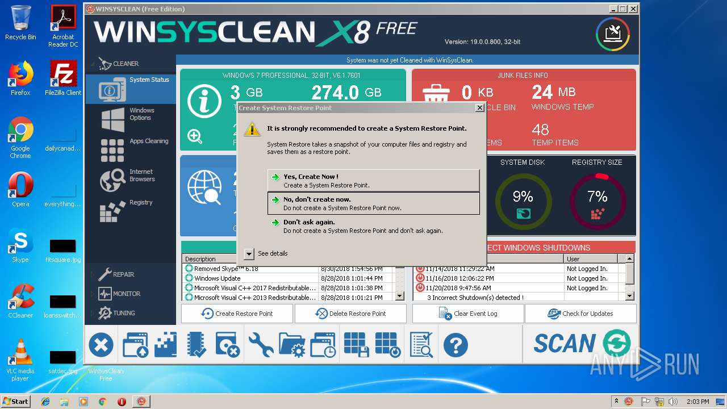Click the window with clock scheduler icon
727x409 pixels.
323,345
